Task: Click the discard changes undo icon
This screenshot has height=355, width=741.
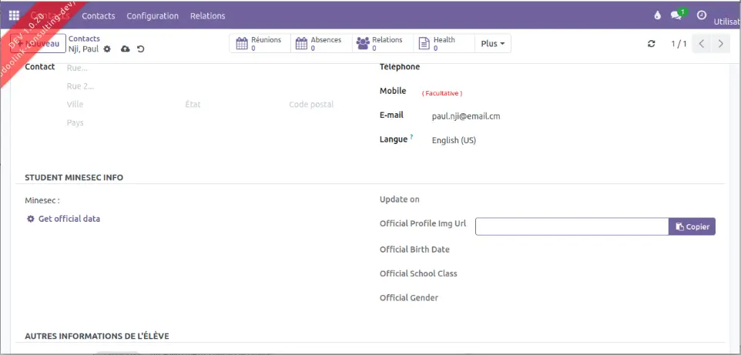Action: 140,49
